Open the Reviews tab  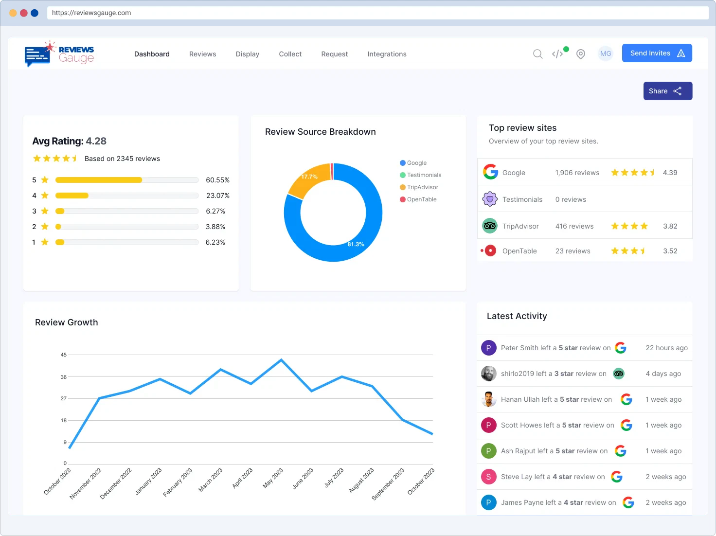202,54
